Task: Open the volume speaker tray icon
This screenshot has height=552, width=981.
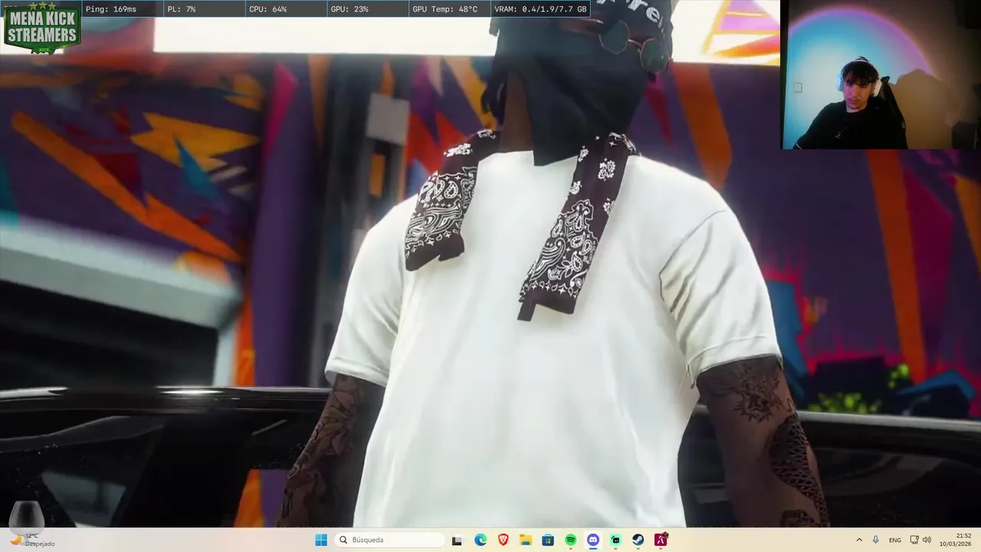Action: [927, 540]
